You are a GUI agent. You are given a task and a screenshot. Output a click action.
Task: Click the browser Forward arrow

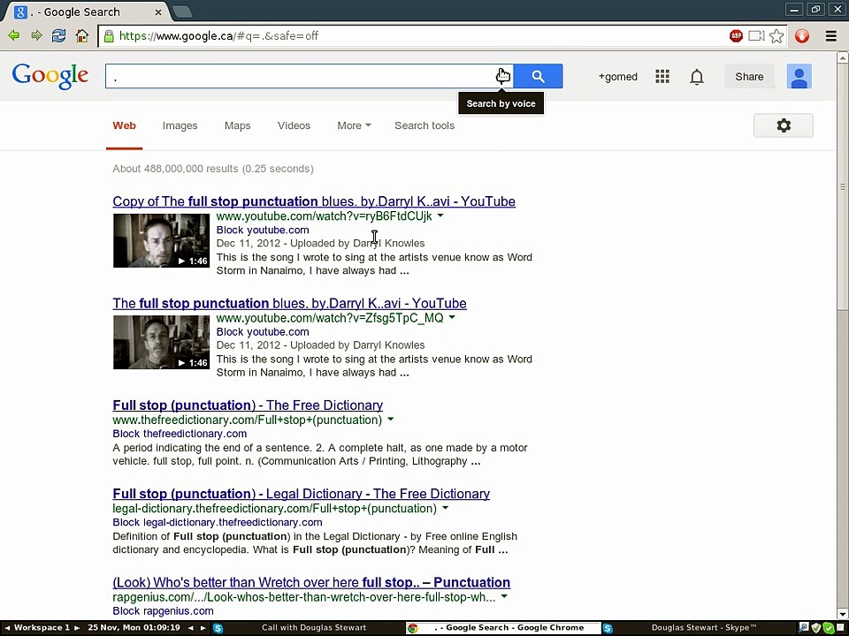(36, 35)
